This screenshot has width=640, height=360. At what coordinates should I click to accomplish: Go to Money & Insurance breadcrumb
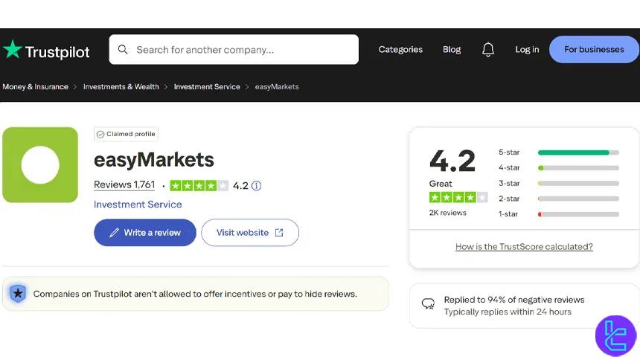pyautogui.click(x=36, y=86)
